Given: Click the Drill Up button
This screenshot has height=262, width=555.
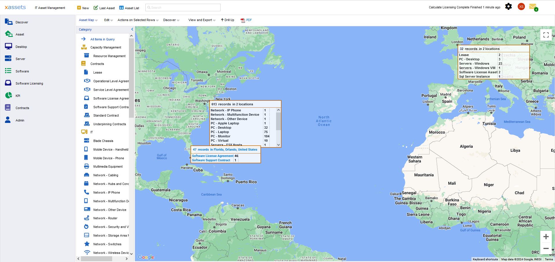Looking at the screenshot, I should click(x=227, y=20).
